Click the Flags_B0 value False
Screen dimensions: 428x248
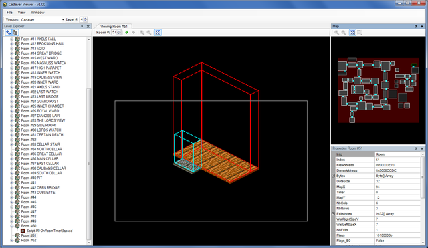click(397, 241)
